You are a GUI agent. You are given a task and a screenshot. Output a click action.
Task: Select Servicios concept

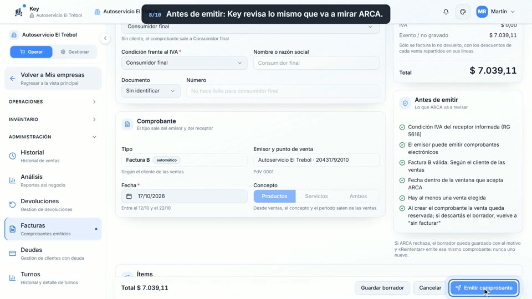tap(316, 196)
